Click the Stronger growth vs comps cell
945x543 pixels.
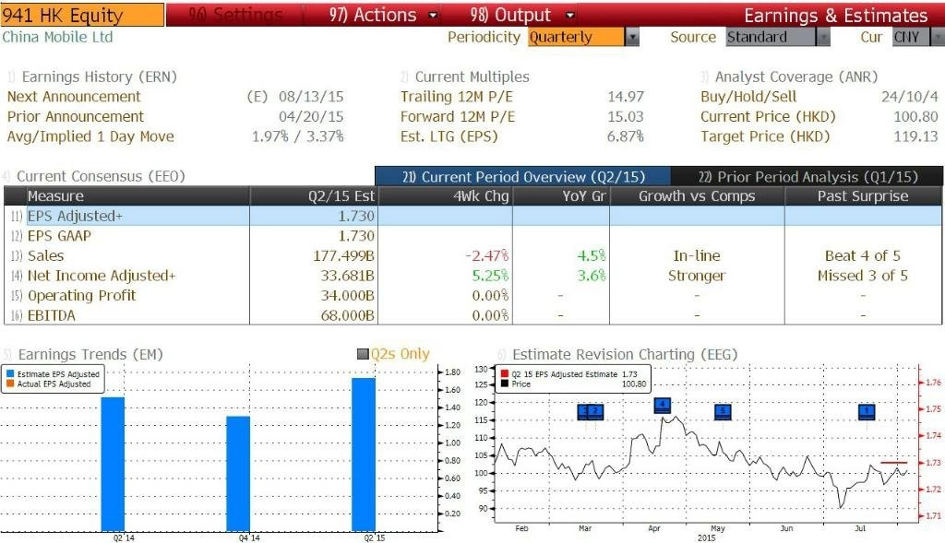[697, 276]
